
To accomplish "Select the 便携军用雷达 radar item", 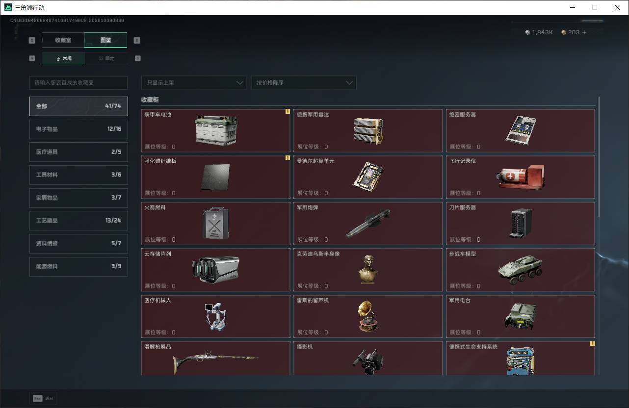I will 368,130.
